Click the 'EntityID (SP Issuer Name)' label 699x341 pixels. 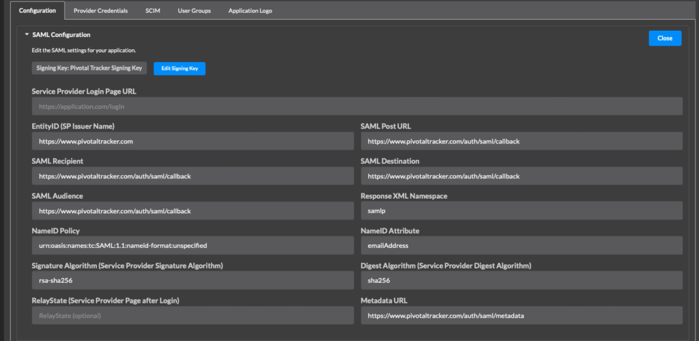pos(74,126)
